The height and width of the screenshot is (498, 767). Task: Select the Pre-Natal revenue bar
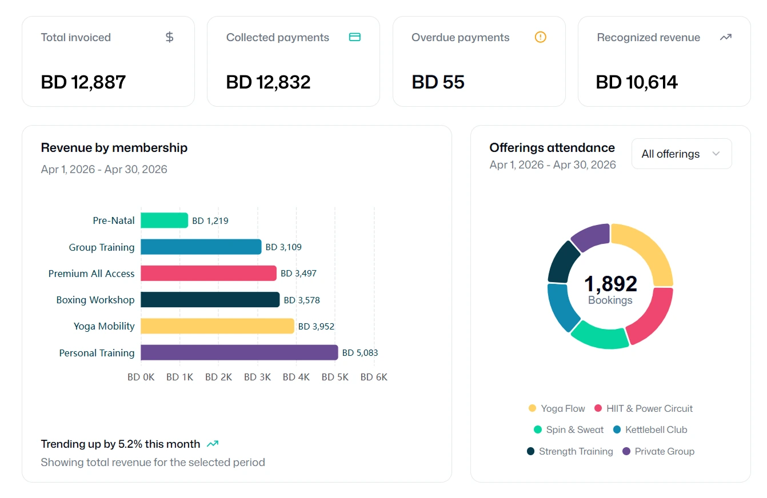(165, 220)
